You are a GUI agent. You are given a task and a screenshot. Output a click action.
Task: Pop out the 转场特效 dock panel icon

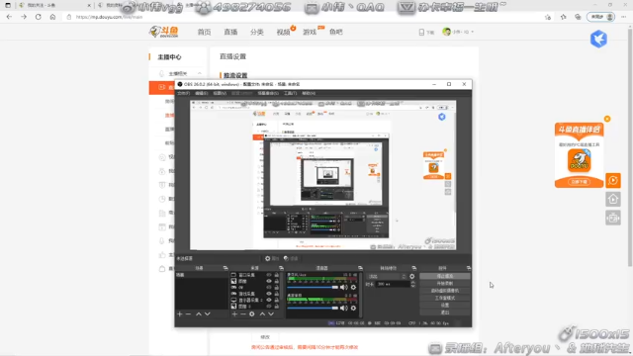413,268
